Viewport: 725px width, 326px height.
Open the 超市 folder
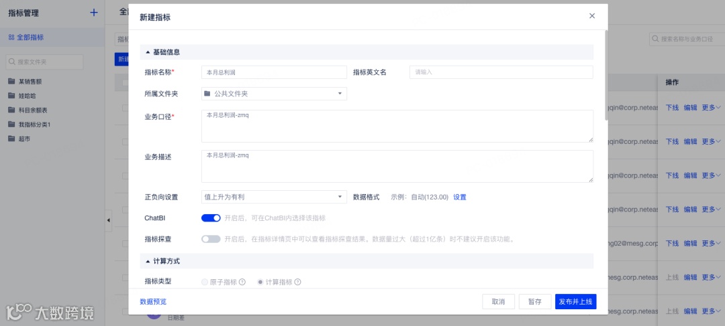click(25, 139)
